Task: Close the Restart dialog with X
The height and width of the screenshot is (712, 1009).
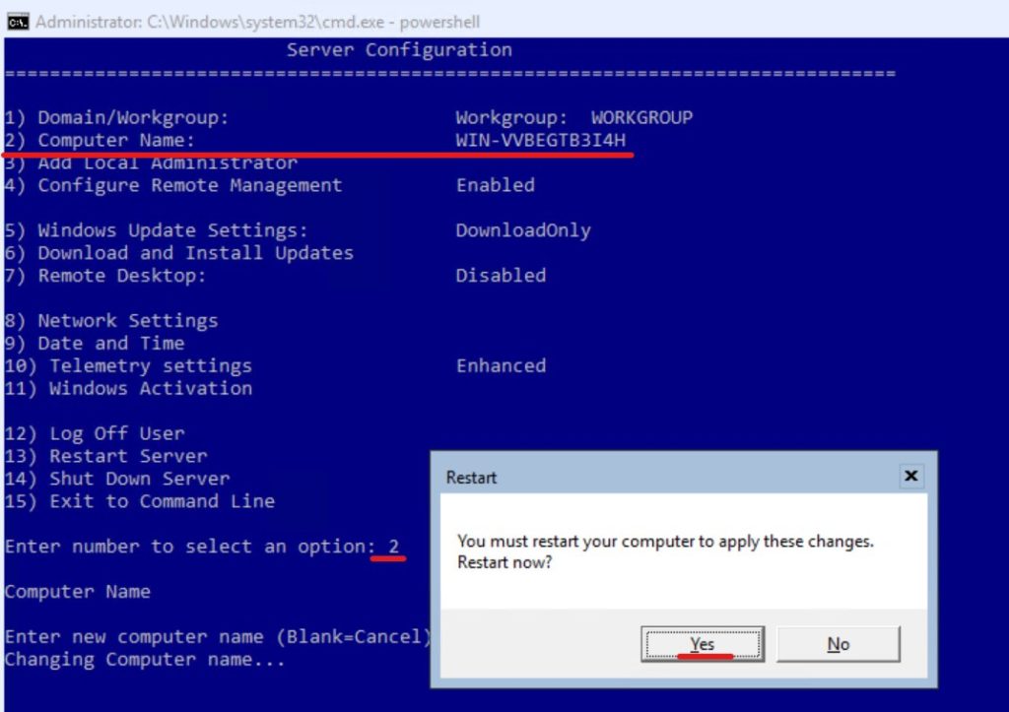Action: 910,477
